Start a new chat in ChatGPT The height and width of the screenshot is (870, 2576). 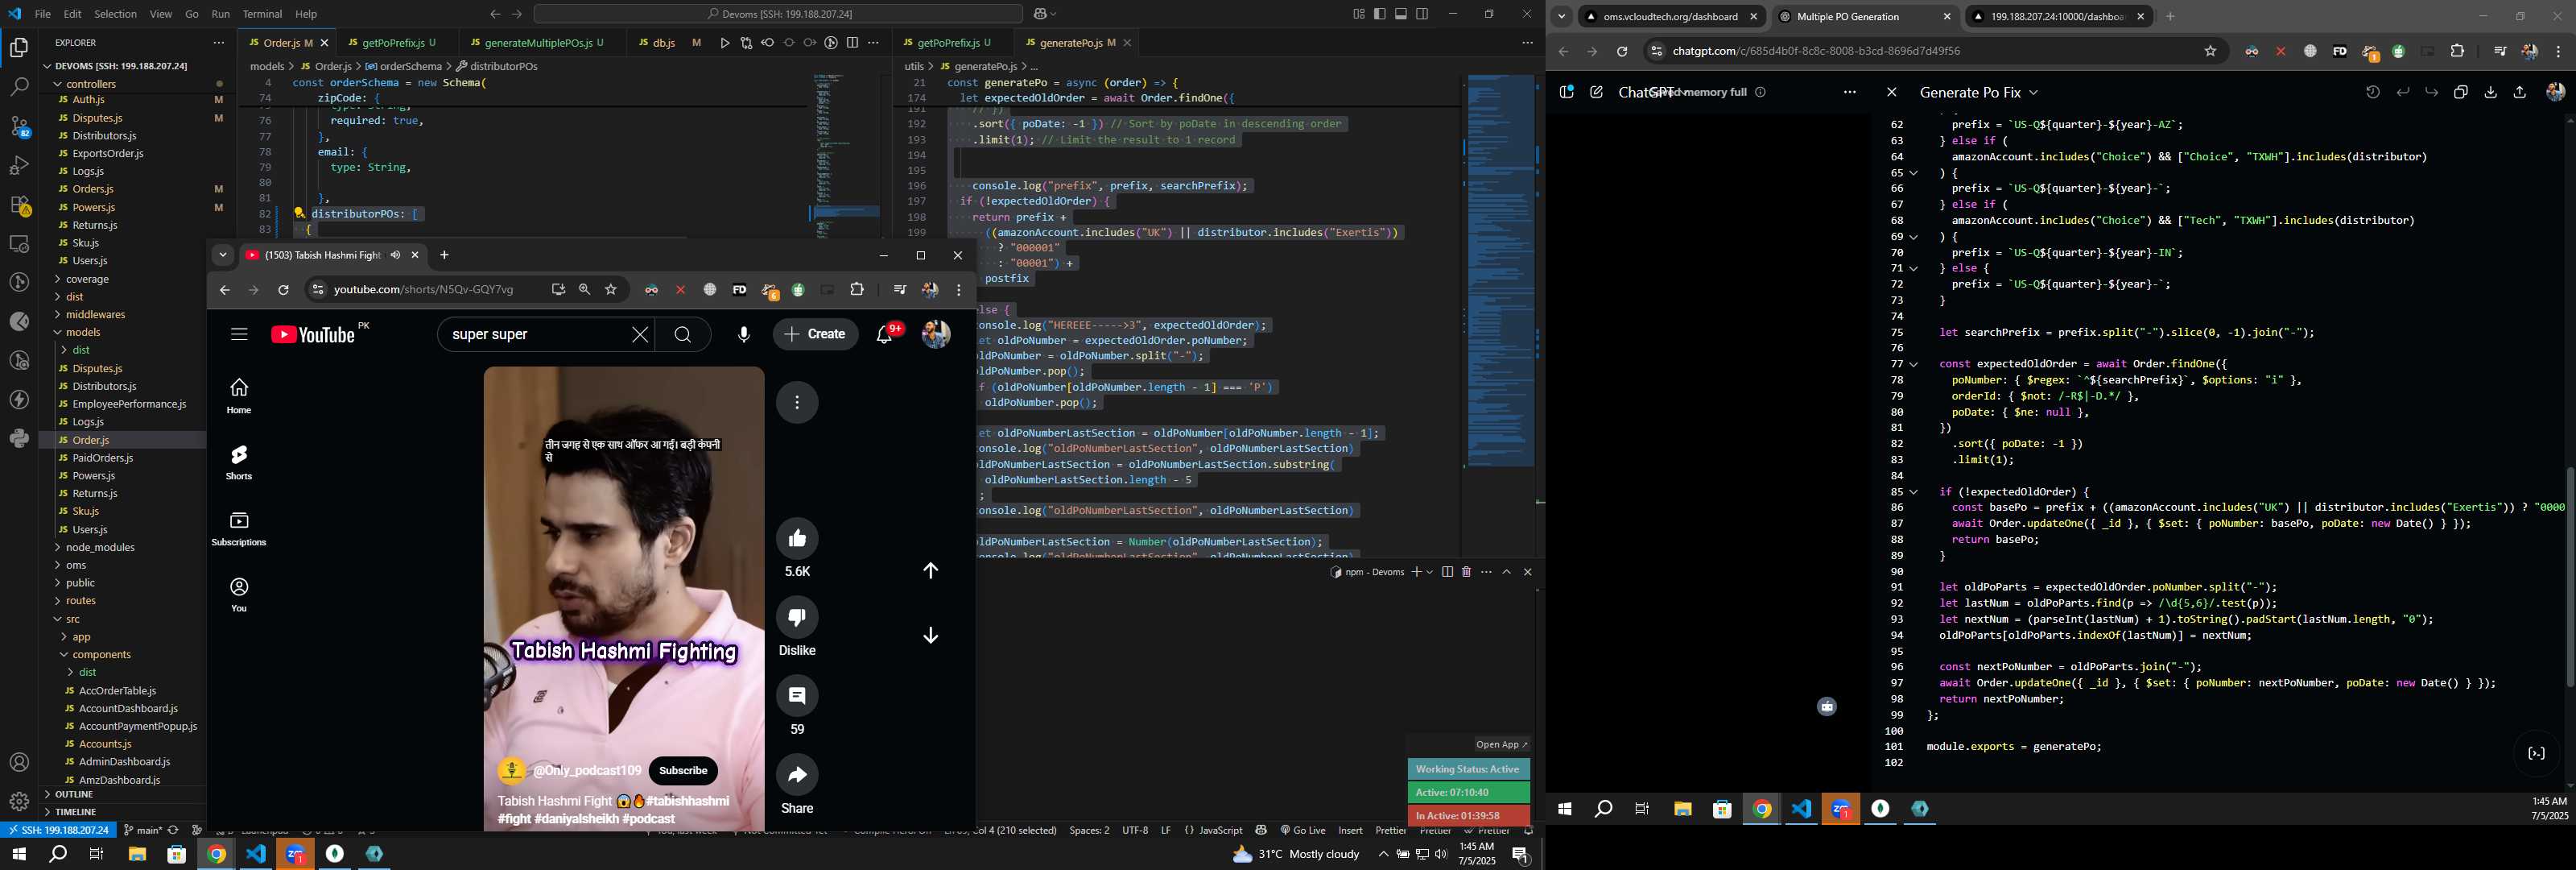1596,92
